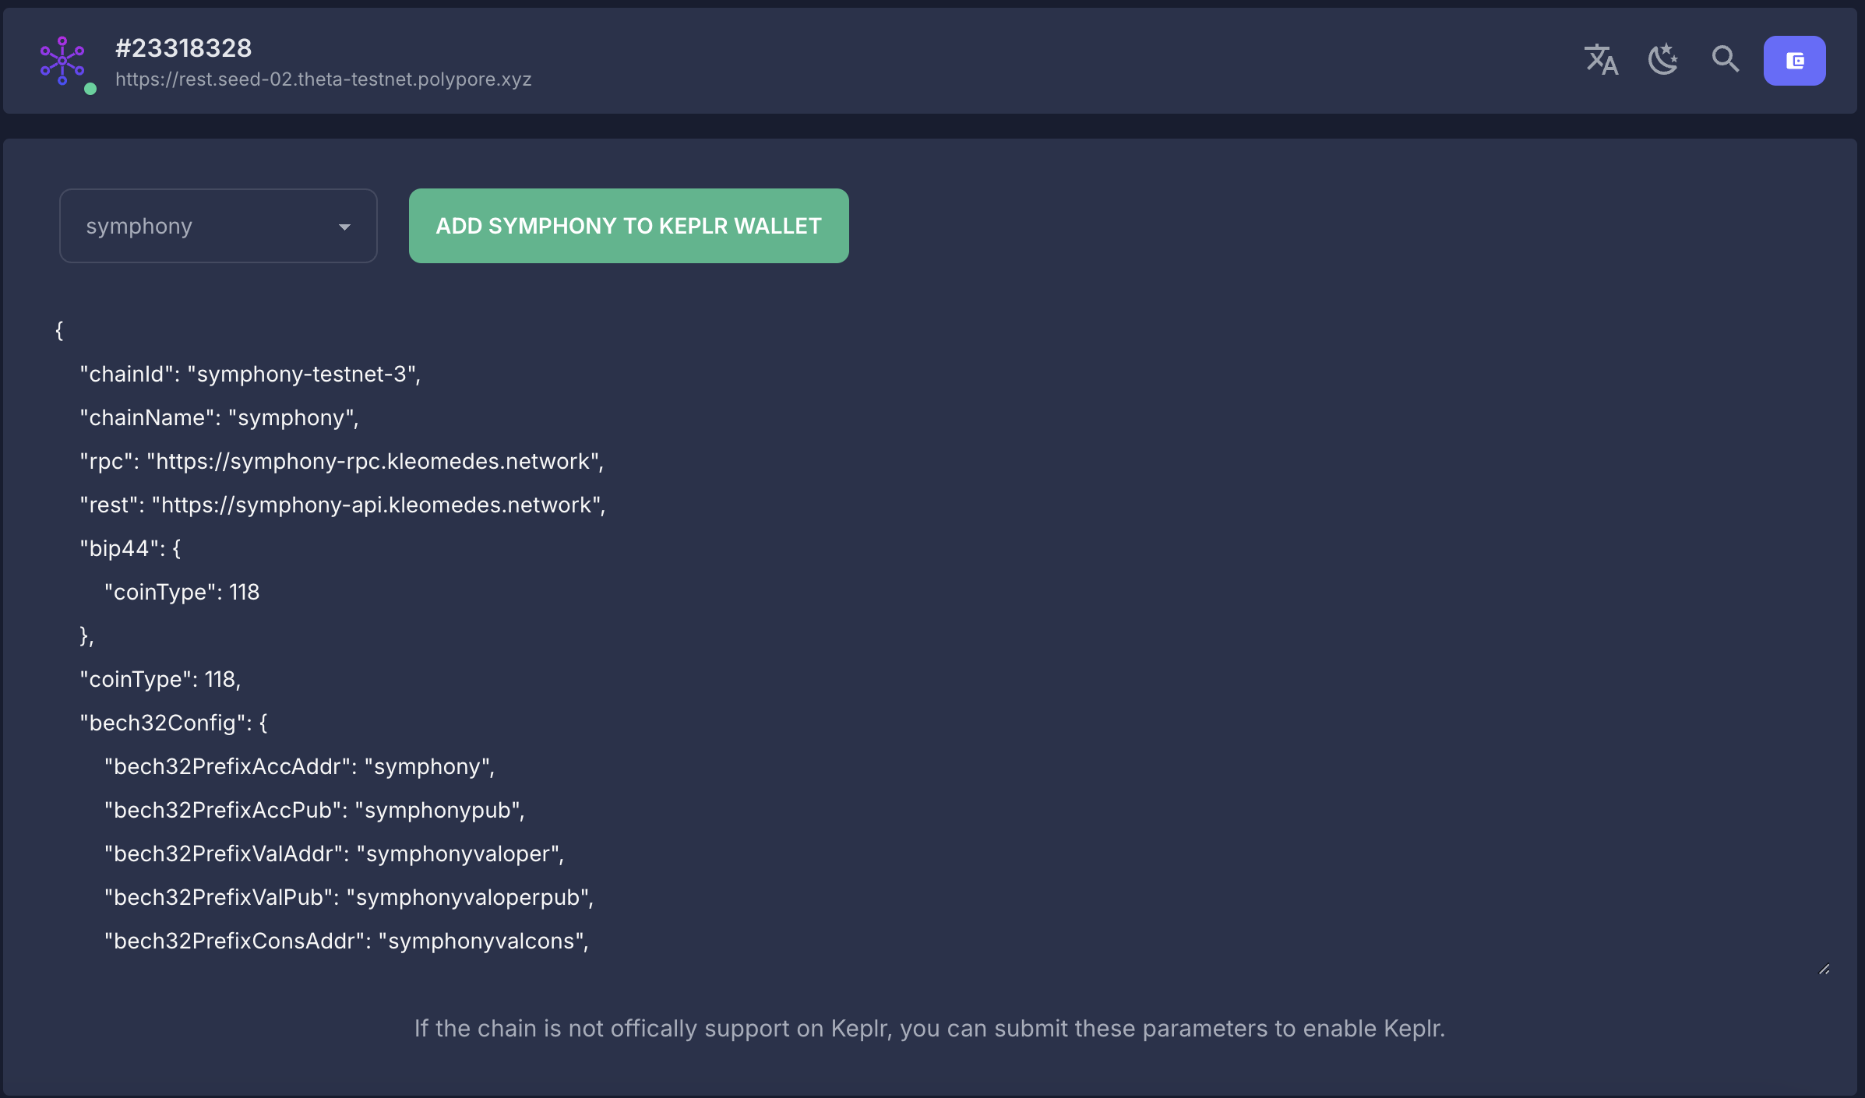The image size is (1865, 1098).
Task: Place cursor on the chainId line
Action: point(250,375)
